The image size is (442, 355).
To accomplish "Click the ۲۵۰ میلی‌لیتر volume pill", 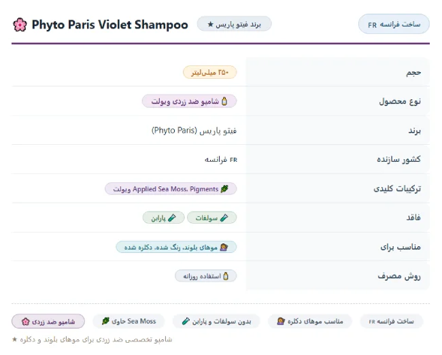I will (209, 73).
